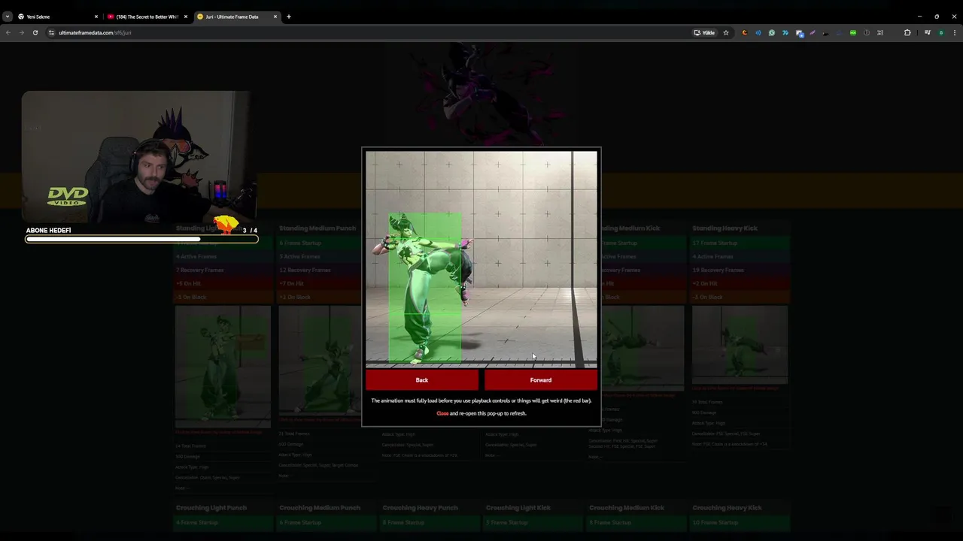Image resolution: width=963 pixels, height=541 pixels.
Task: Click the Crouching Heavy Punch heading
Action: pyautogui.click(x=420, y=508)
